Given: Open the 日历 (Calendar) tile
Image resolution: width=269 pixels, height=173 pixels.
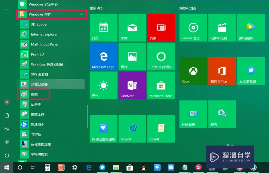Looking at the screenshot, I should coord(104,28).
